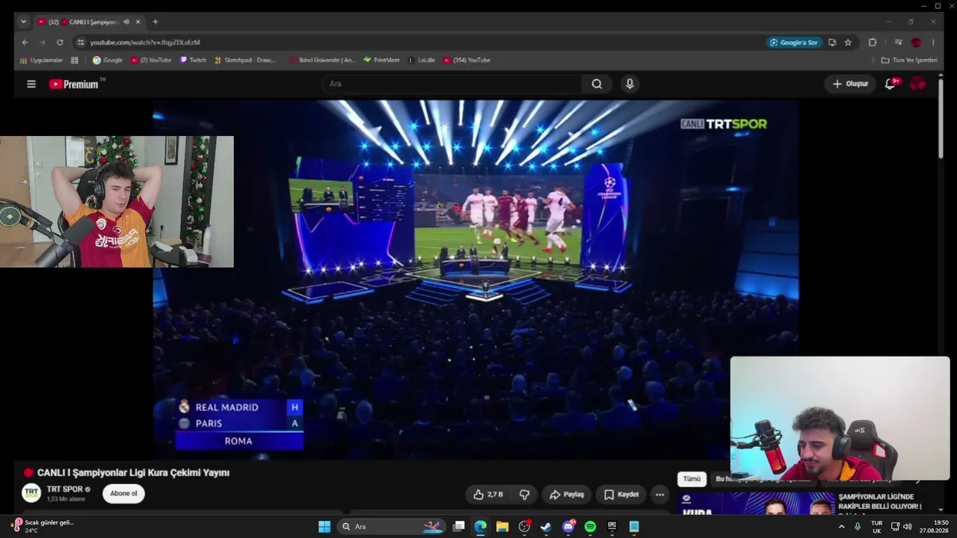Viewport: 957px width, 538px height.
Task: Open the PrintMeet bookmark
Action: [x=381, y=60]
